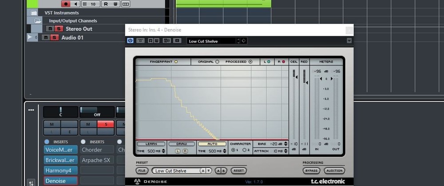Enable Write automation in the Denoise plugin header

(x=157, y=41)
